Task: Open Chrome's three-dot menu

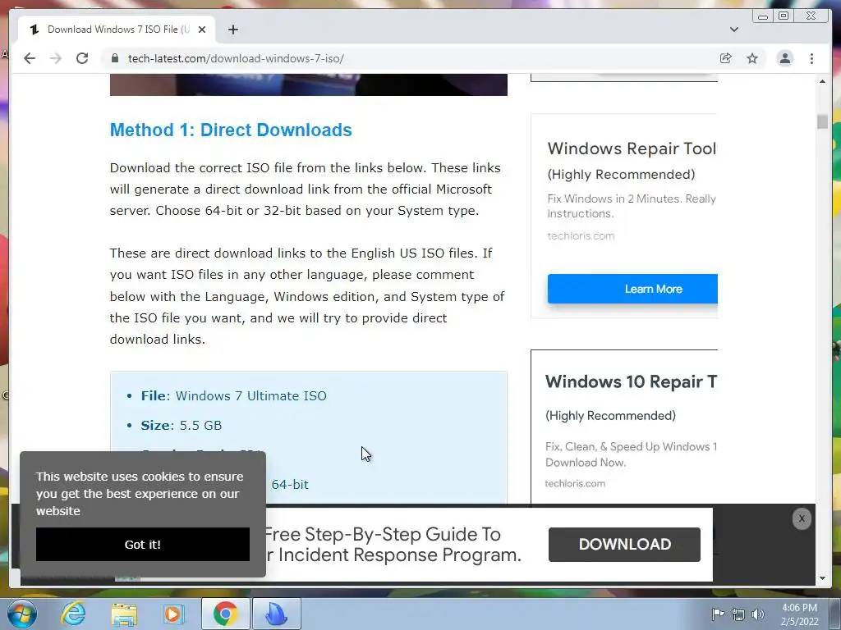Action: 811,58
